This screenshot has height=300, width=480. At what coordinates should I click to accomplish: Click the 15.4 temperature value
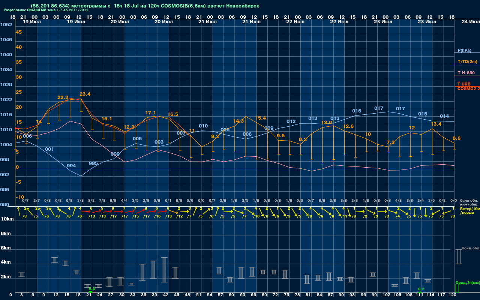click(260, 118)
